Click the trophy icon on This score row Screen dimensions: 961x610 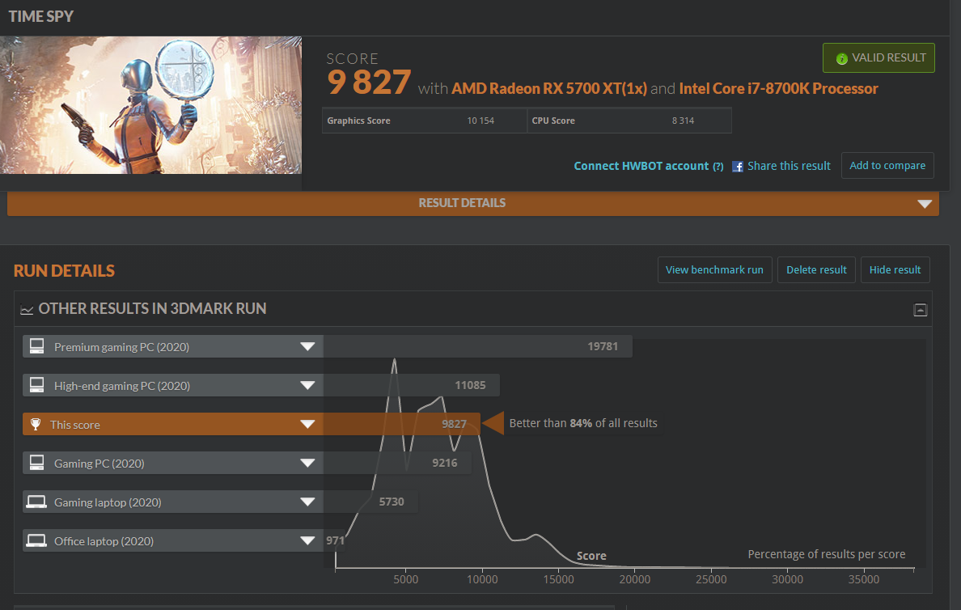(36, 424)
